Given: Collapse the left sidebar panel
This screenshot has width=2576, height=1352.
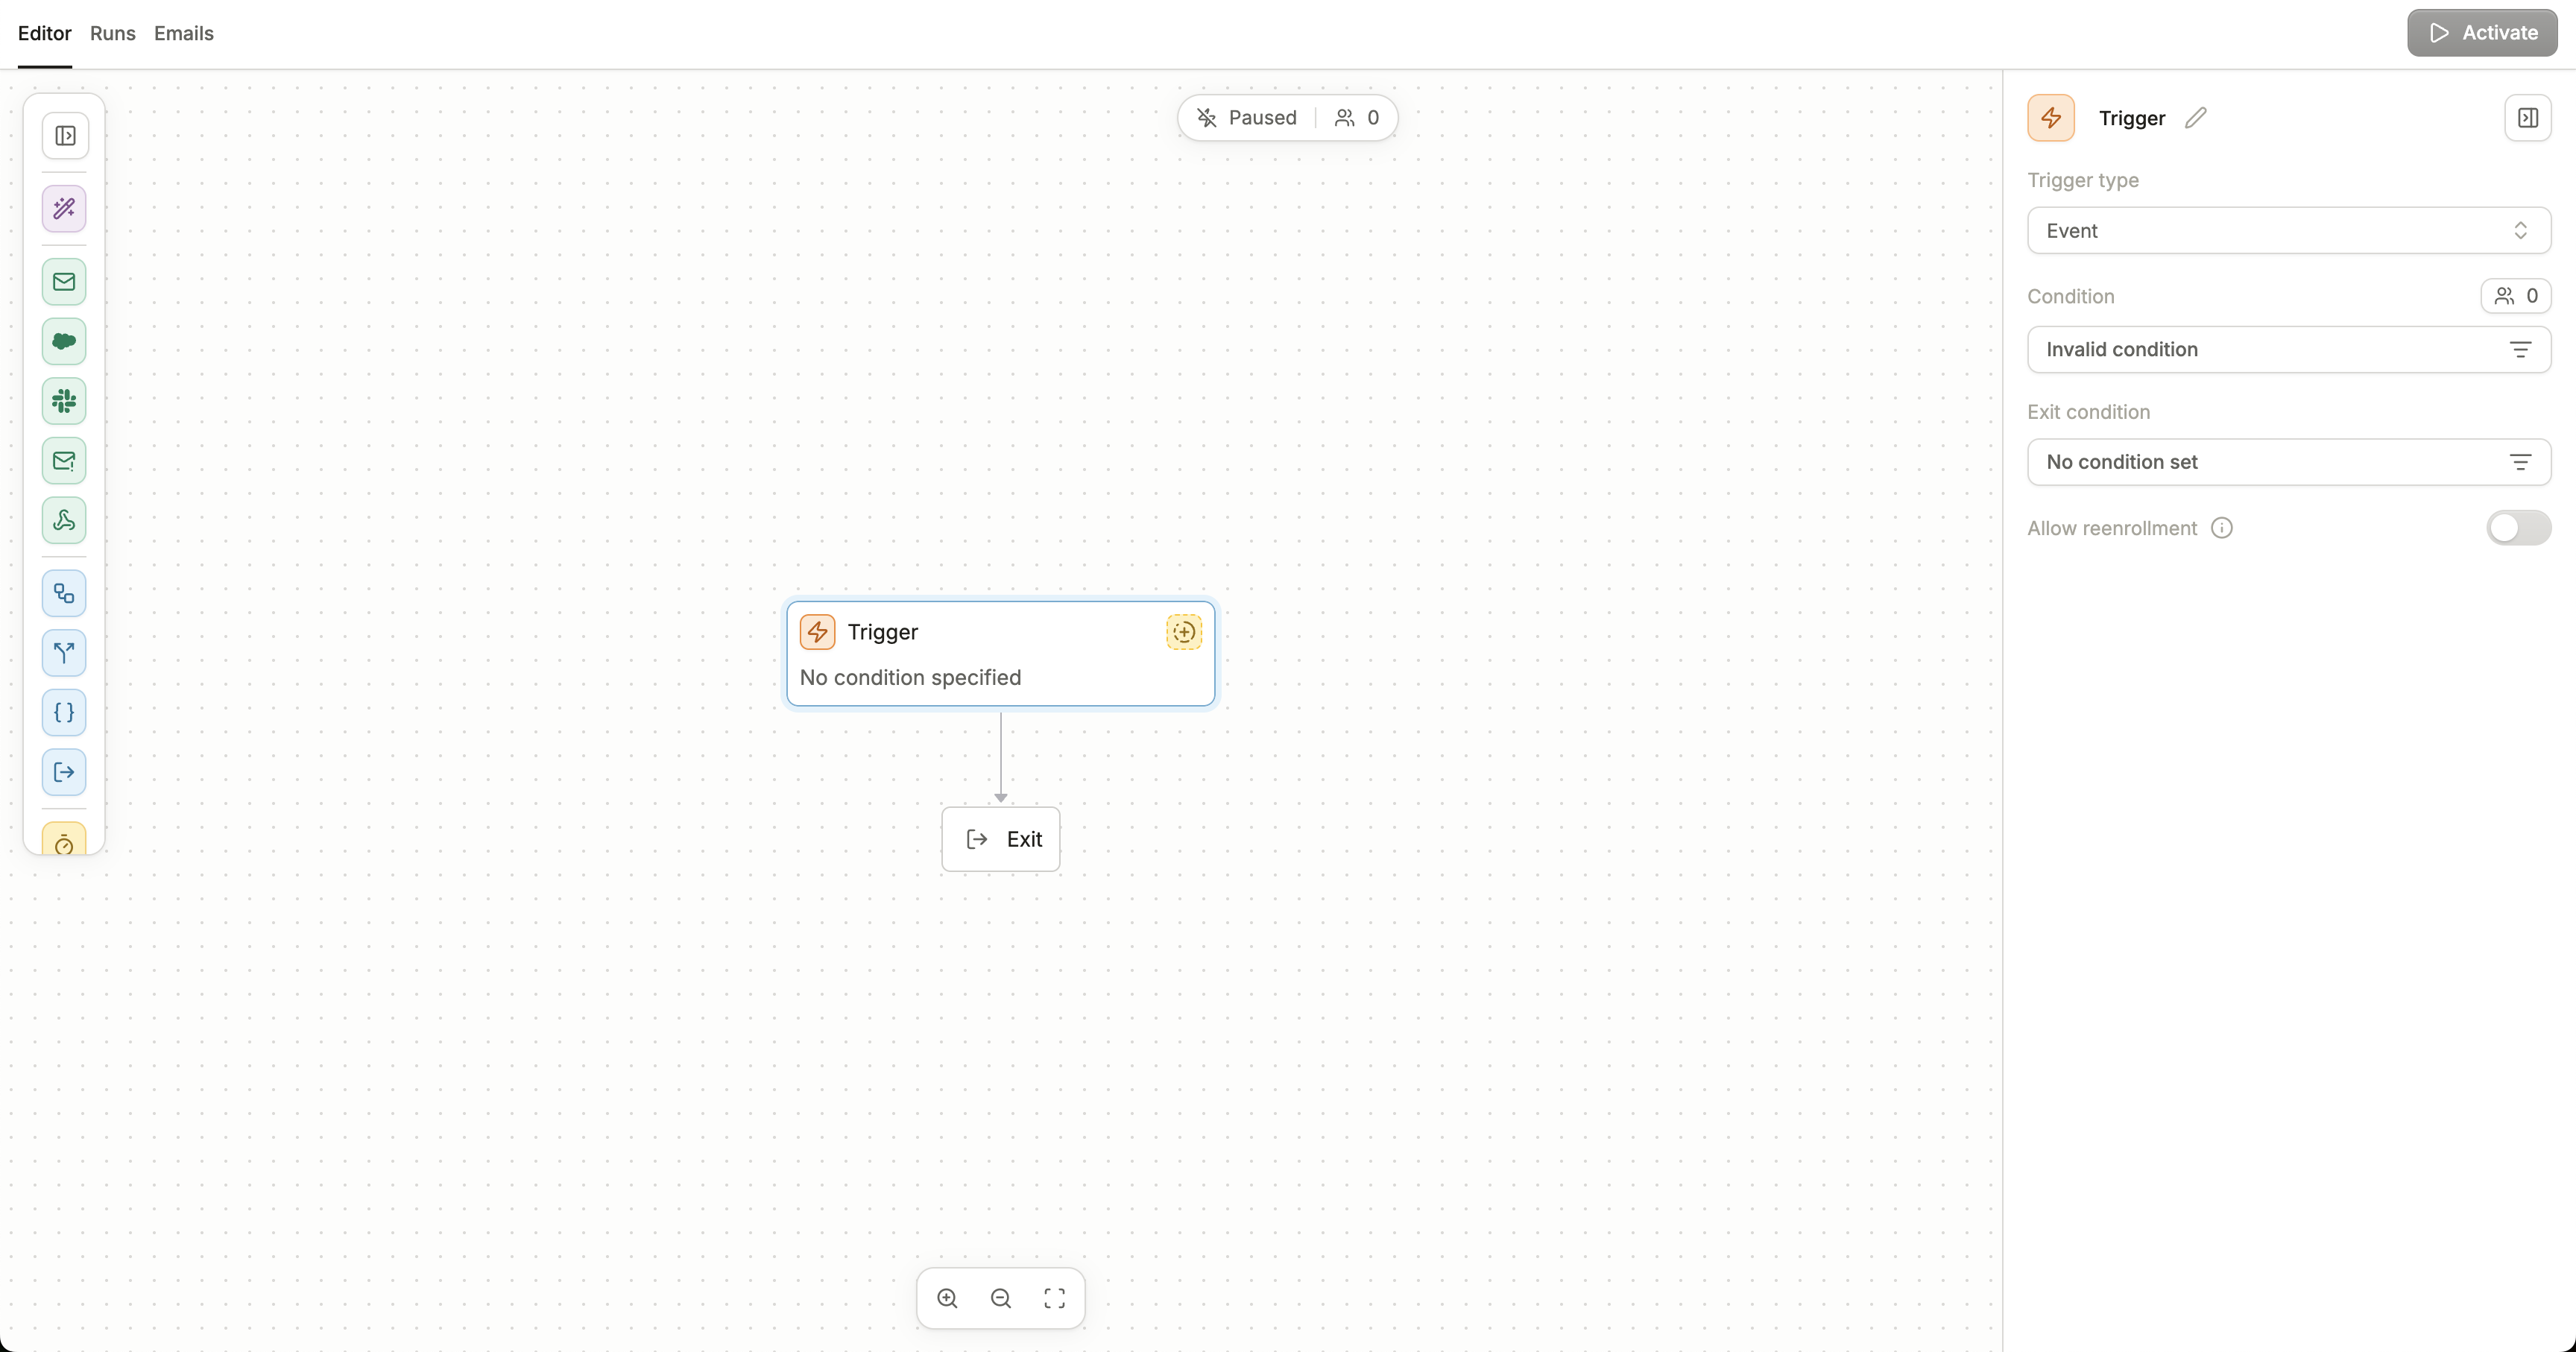Looking at the screenshot, I should [x=64, y=135].
